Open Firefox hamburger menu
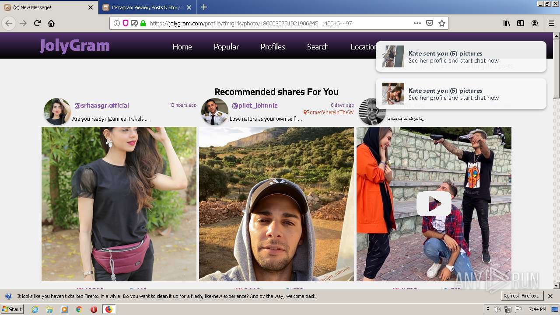The height and width of the screenshot is (315, 560). [551, 23]
